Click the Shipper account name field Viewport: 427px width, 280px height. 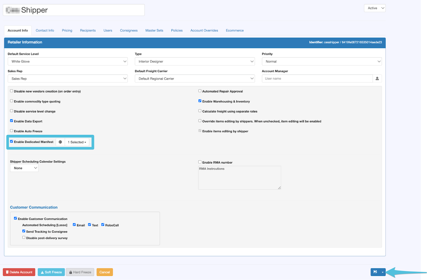click(x=74, y=10)
